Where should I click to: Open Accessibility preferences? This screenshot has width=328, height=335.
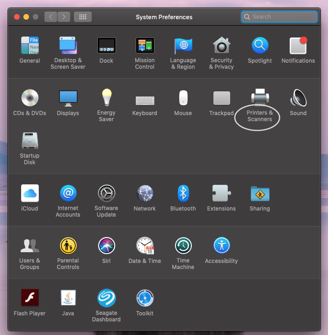221,245
